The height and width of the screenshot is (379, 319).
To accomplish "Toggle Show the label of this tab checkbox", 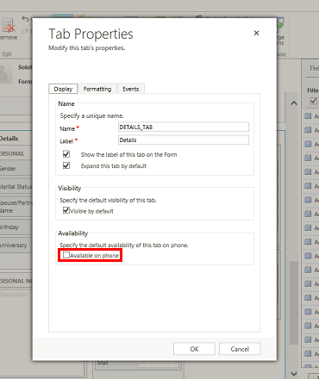I will click(x=66, y=154).
